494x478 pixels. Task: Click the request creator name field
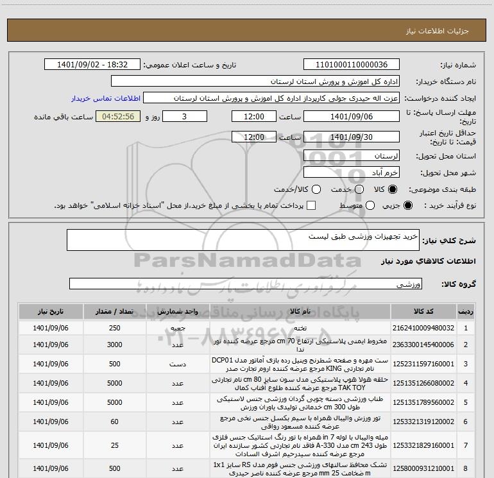pos(271,98)
